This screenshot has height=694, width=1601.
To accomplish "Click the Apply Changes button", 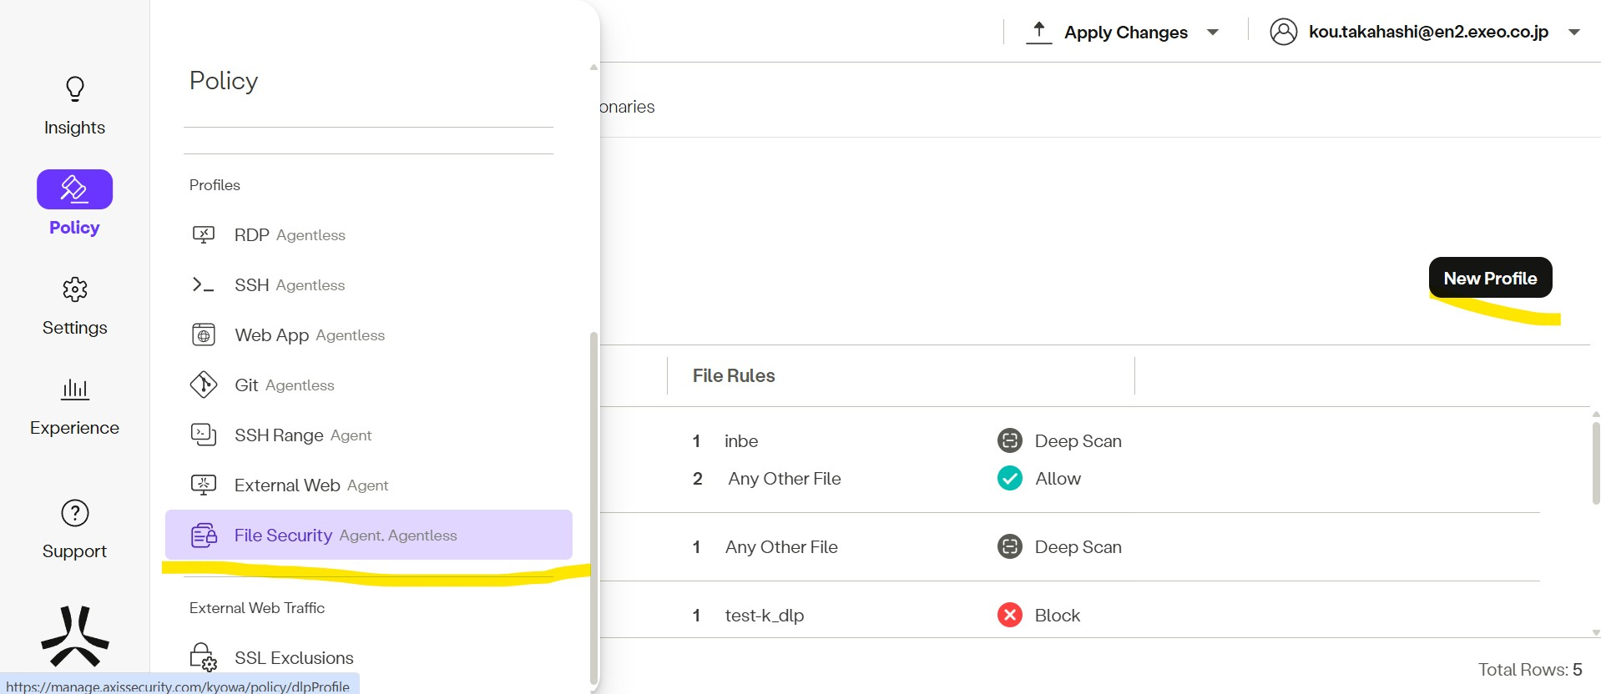I will (1124, 33).
